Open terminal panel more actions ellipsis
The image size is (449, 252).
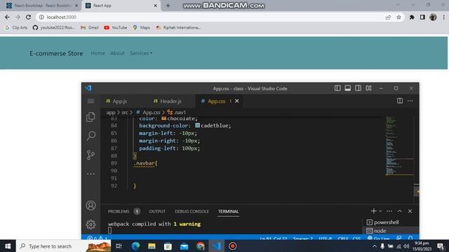389,211
